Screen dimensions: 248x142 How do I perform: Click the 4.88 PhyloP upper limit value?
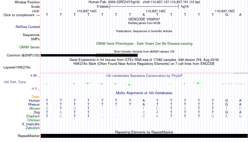pyautogui.click(x=33, y=76)
